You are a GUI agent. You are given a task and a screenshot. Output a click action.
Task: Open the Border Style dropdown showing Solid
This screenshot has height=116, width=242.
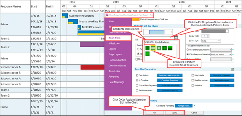click(x=211, y=41)
